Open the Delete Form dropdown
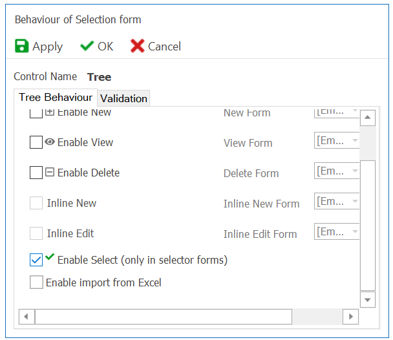 coord(355,171)
